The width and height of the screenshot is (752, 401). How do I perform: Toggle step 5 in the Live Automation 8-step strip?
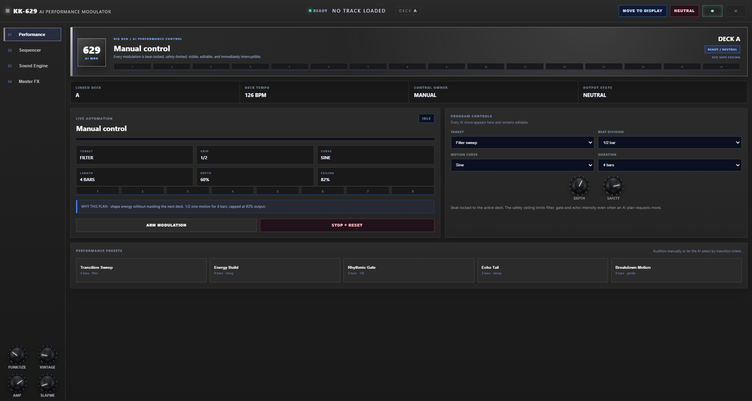[x=278, y=191]
